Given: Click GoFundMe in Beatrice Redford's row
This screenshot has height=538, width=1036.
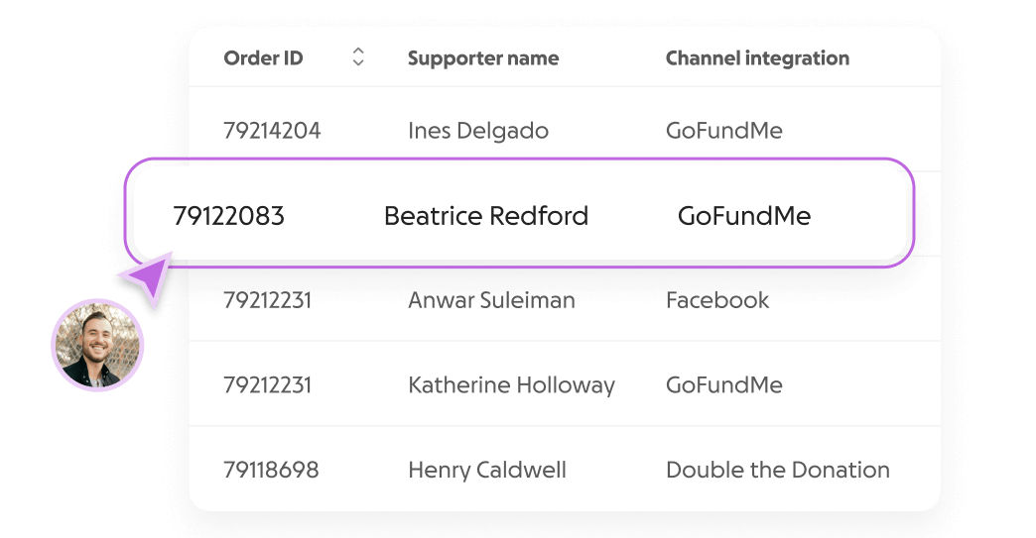Looking at the screenshot, I should coord(744,216).
